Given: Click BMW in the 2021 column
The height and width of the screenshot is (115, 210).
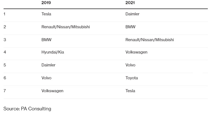Looking at the screenshot, I should pyautogui.click(x=130, y=27).
